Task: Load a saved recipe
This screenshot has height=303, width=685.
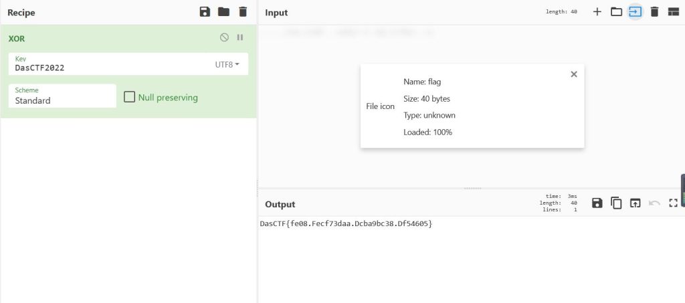Action: pos(223,12)
